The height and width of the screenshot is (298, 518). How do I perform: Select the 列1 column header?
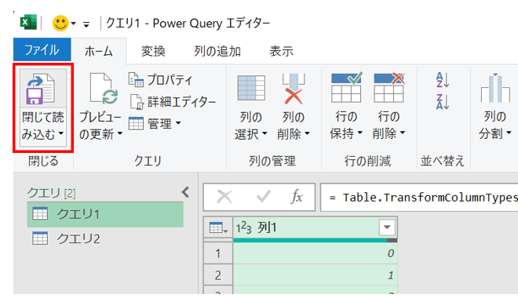pyautogui.click(x=316, y=227)
